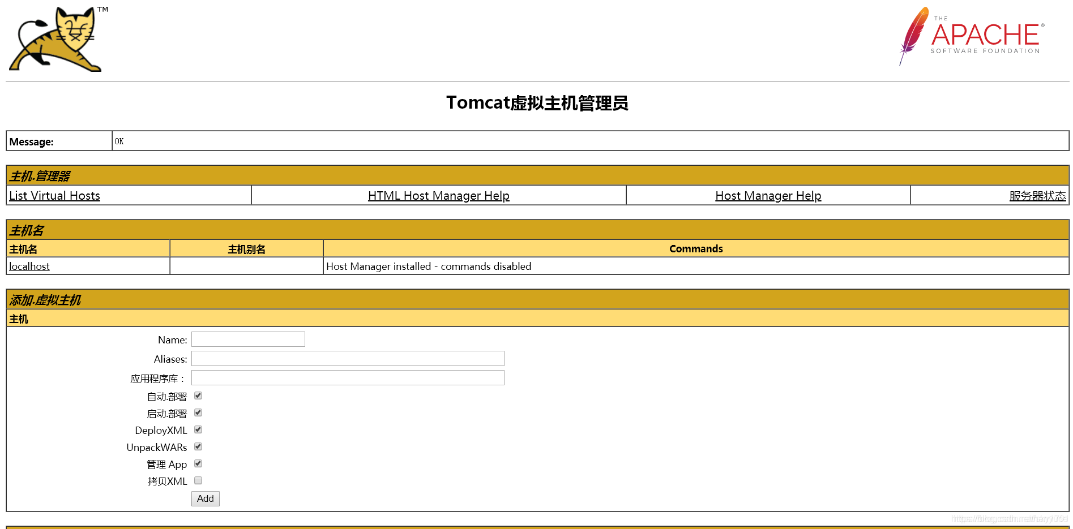The image size is (1073, 529).
Task: Focus the Name input field
Action: pos(248,339)
